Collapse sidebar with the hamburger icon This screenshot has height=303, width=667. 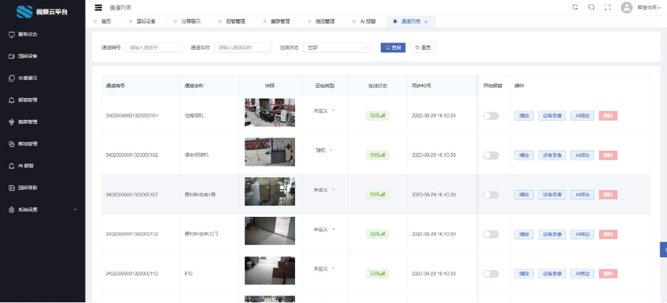click(x=99, y=7)
